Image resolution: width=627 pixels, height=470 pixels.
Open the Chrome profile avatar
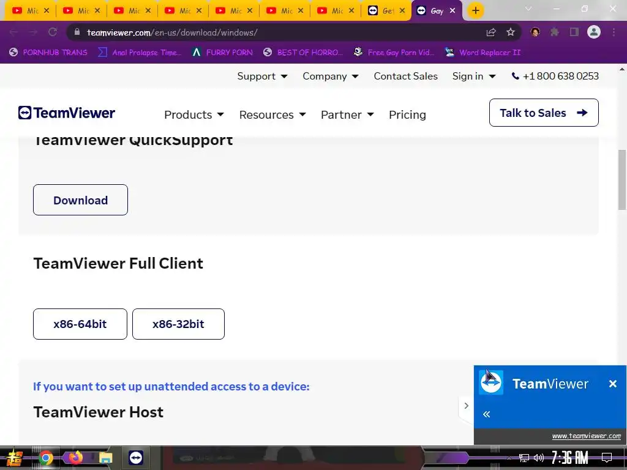(594, 32)
